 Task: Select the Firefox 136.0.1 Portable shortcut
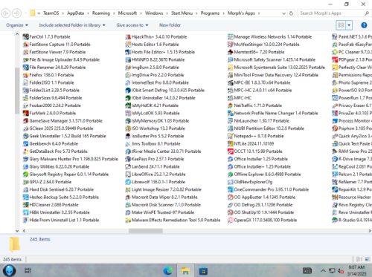click(48, 75)
